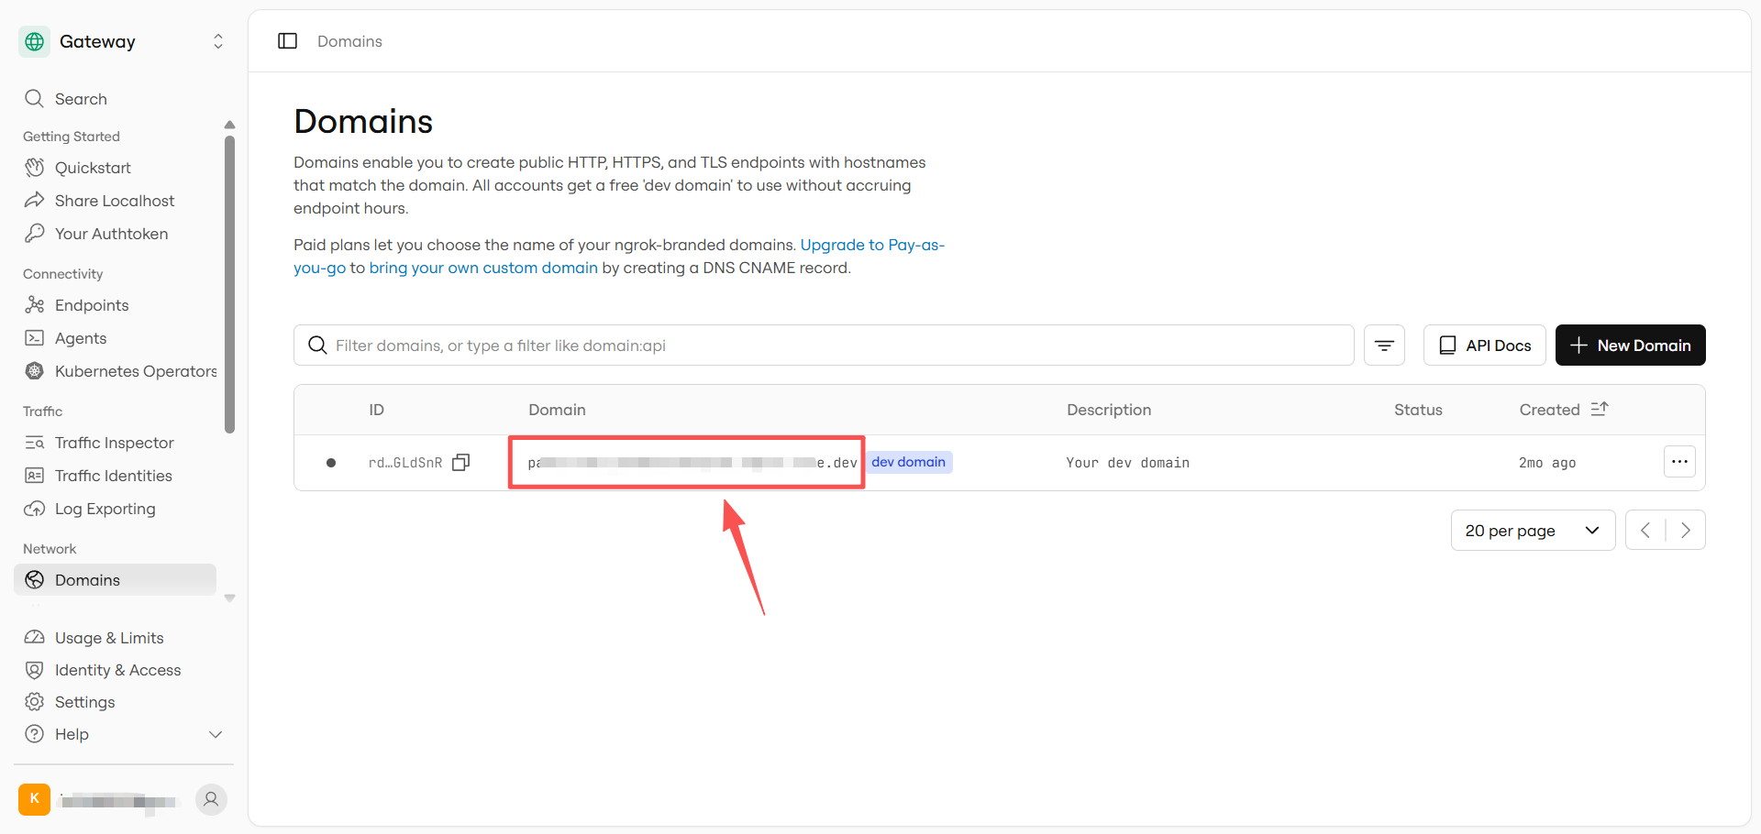Copy the domain ID rd…GLdSnR

461,463
